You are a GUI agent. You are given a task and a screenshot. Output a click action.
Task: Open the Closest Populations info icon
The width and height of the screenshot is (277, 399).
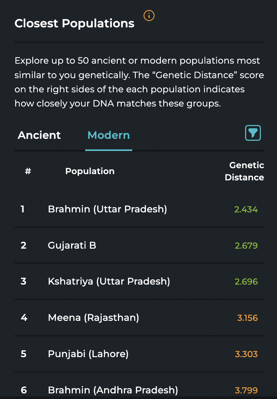coord(149,15)
